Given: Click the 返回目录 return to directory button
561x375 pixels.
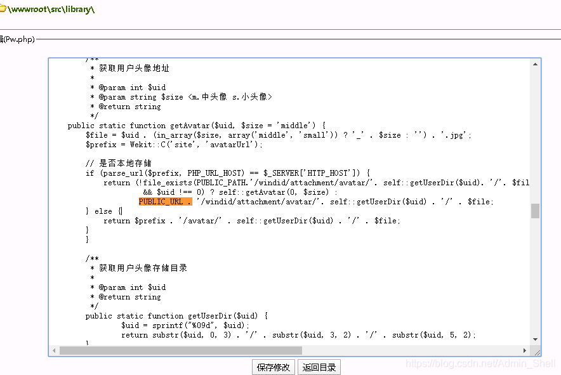Looking at the screenshot, I should [319, 367].
